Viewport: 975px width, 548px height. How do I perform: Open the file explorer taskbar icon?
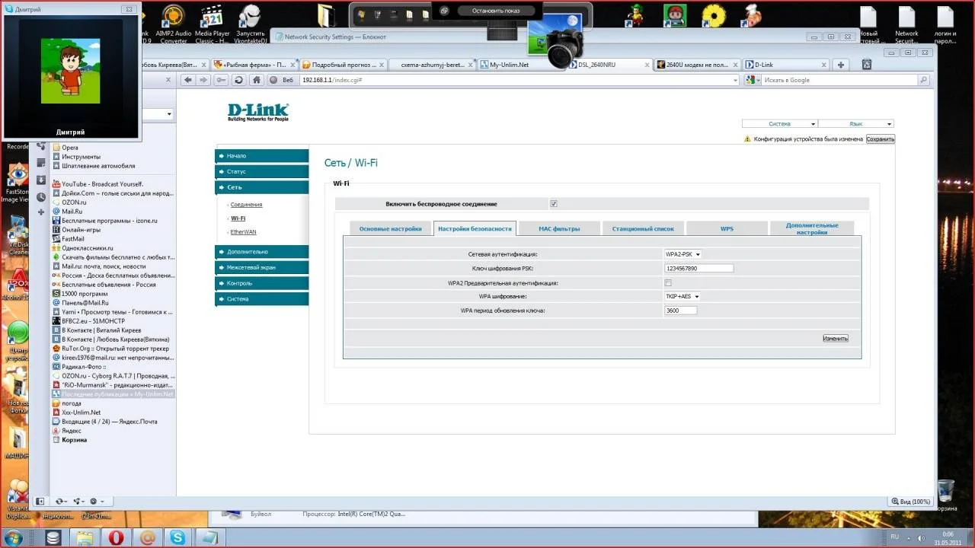(85, 537)
